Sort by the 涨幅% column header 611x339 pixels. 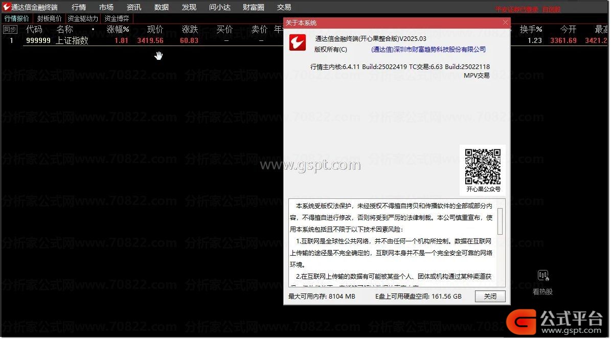(118, 29)
